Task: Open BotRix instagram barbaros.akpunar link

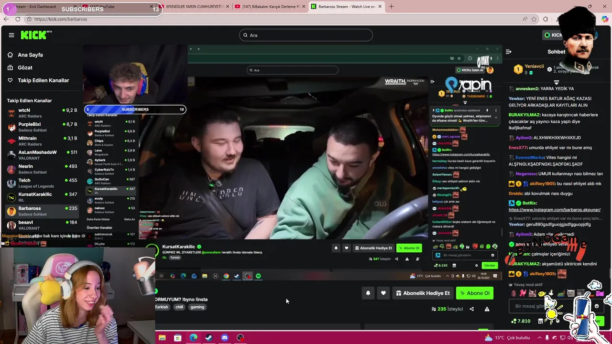Action: [x=554, y=210]
